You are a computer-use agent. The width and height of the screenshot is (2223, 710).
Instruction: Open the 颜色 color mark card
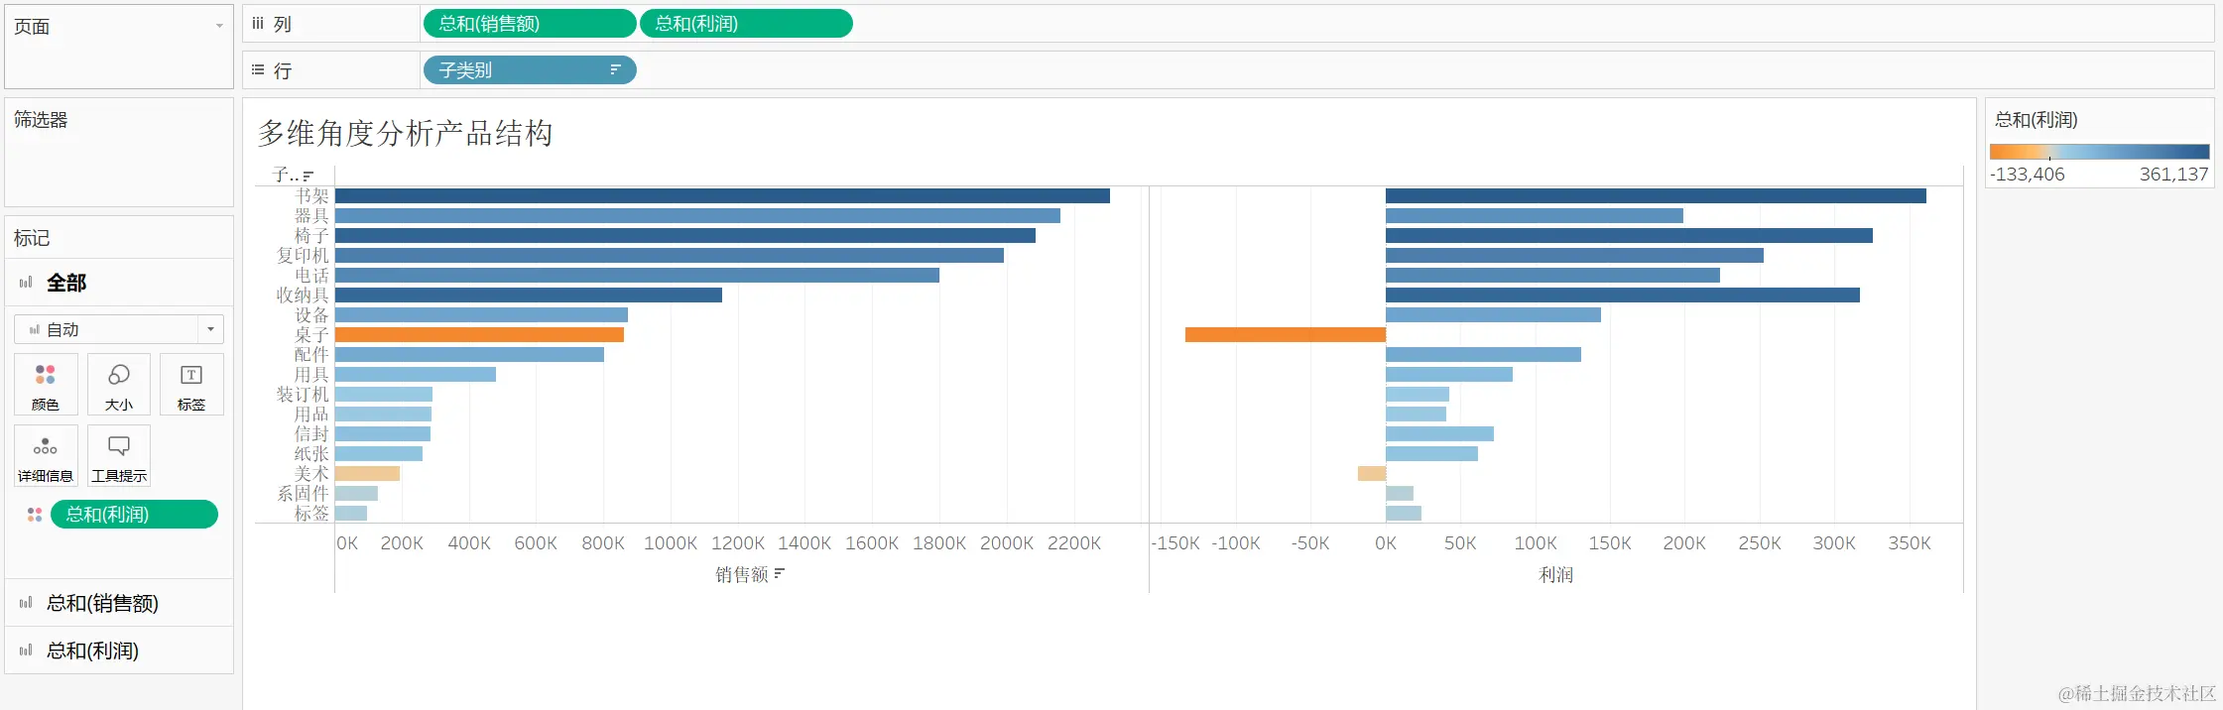pyautogui.click(x=46, y=384)
